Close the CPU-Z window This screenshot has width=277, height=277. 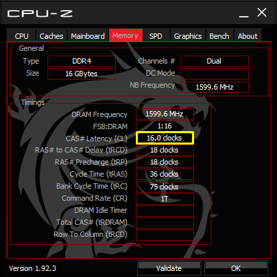262,13
